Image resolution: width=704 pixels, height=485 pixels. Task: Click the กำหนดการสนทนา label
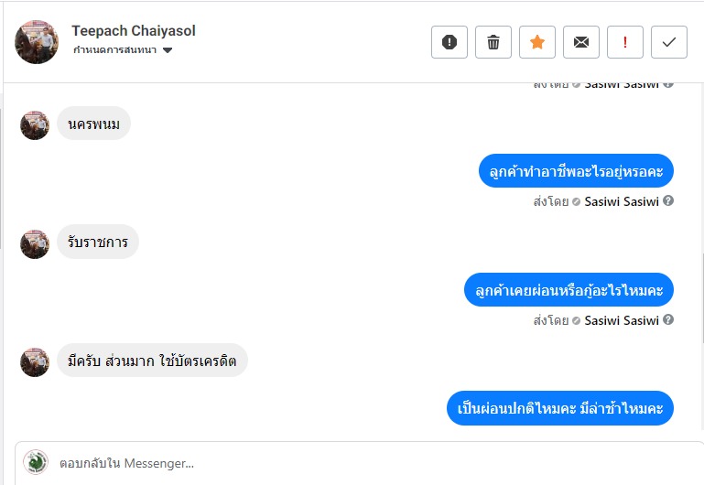[x=115, y=49]
